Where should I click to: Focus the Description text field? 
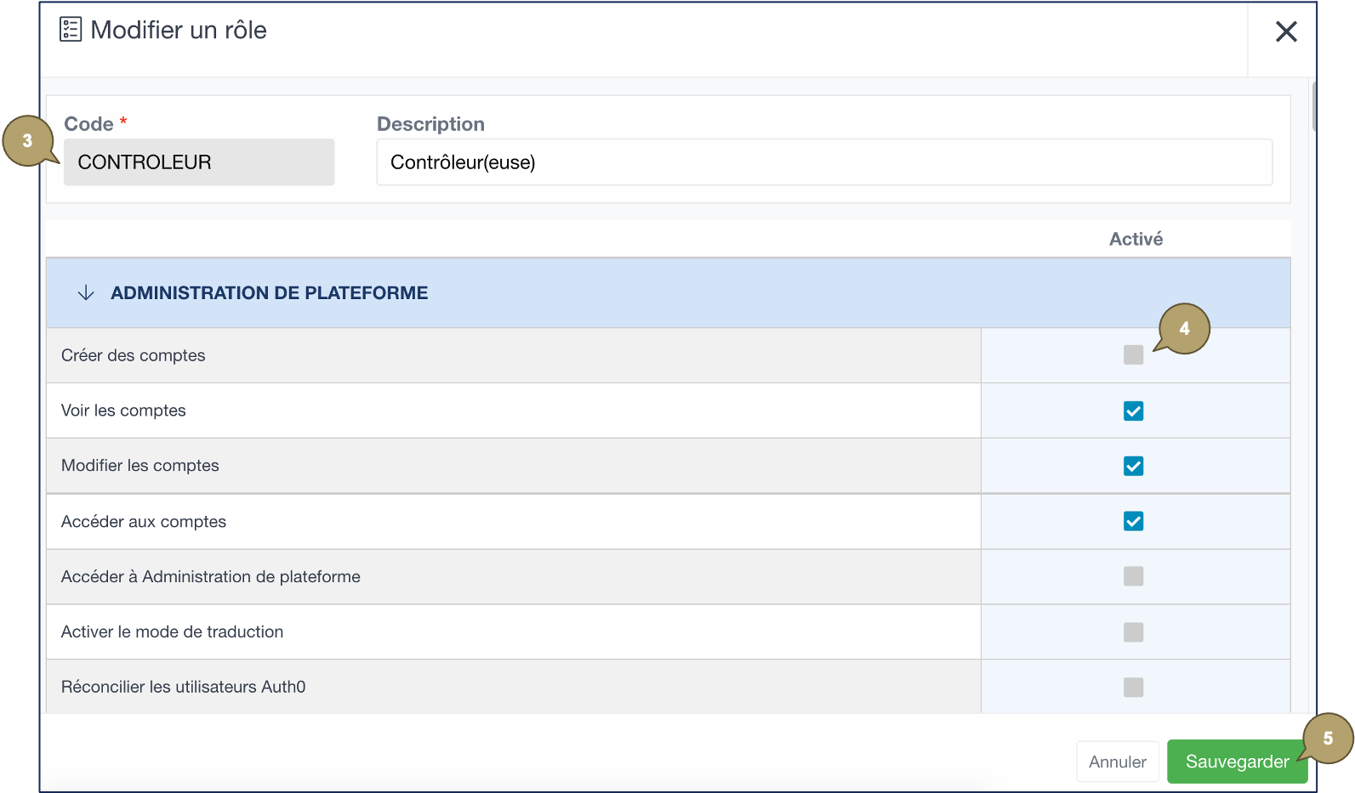[823, 162]
